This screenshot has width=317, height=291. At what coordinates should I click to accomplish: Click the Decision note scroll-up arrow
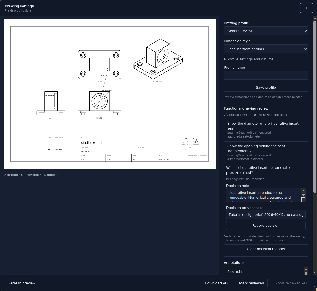pyautogui.click(x=303, y=191)
